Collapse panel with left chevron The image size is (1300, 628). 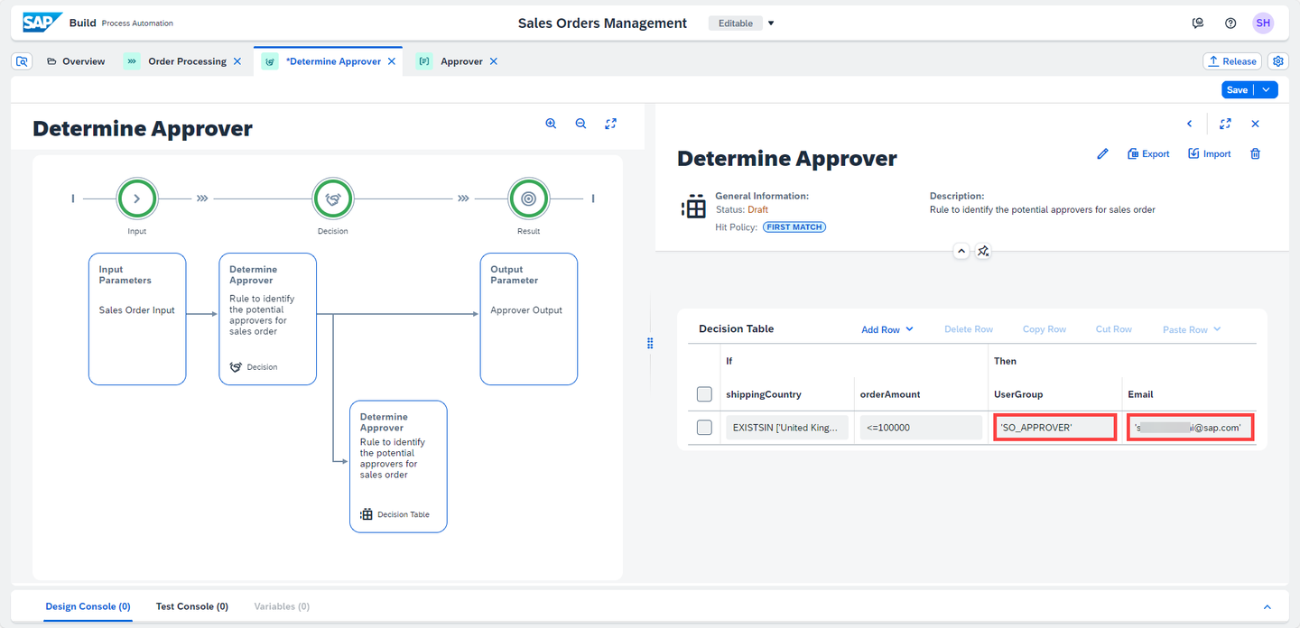click(1189, 124)
